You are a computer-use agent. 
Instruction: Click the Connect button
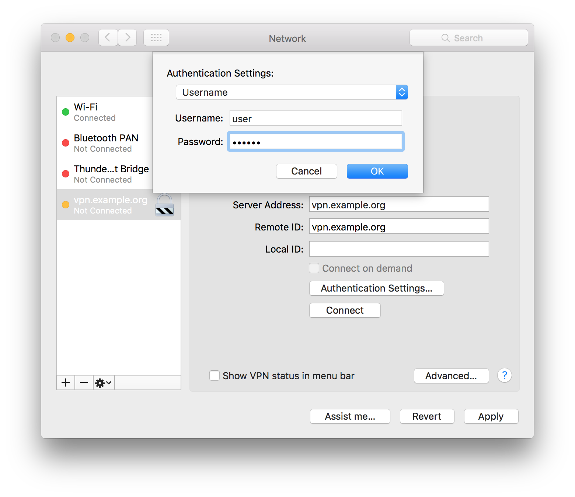pos(345,310)
